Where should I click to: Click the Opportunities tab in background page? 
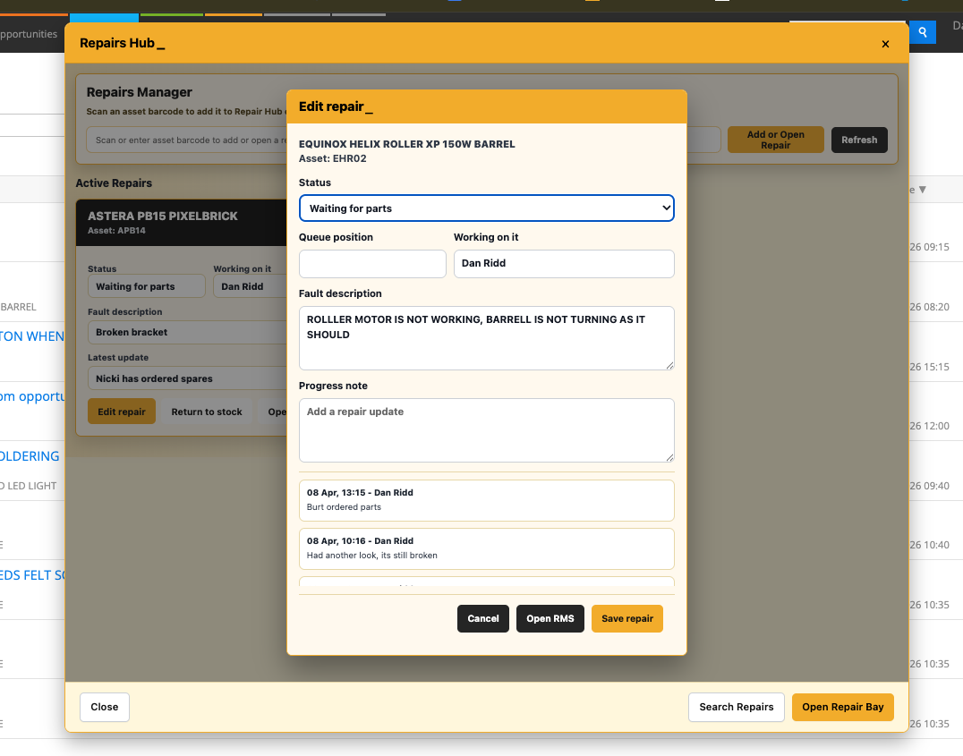(x=29, y=34)
